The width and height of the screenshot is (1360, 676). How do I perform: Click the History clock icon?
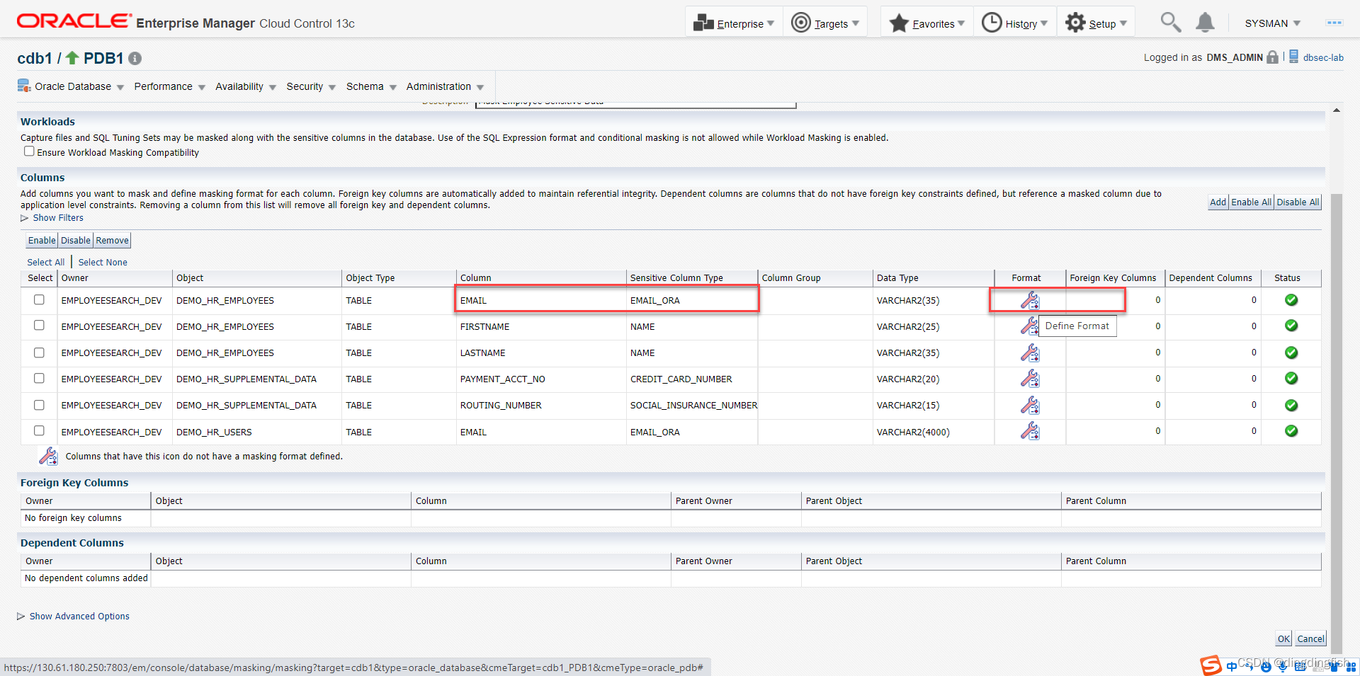(992, 23)
